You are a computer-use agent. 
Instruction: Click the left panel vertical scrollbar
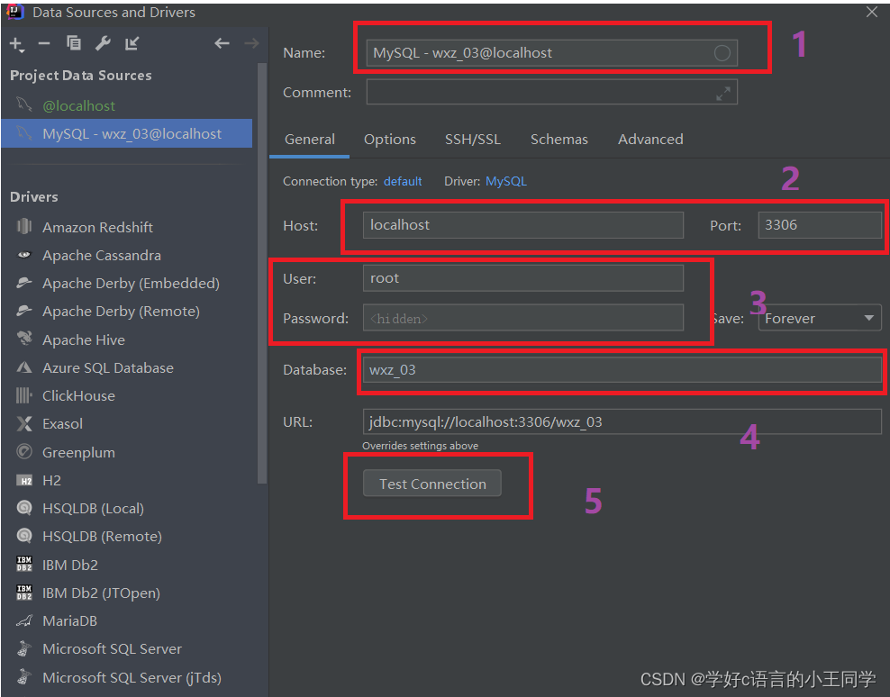[261, 273]
